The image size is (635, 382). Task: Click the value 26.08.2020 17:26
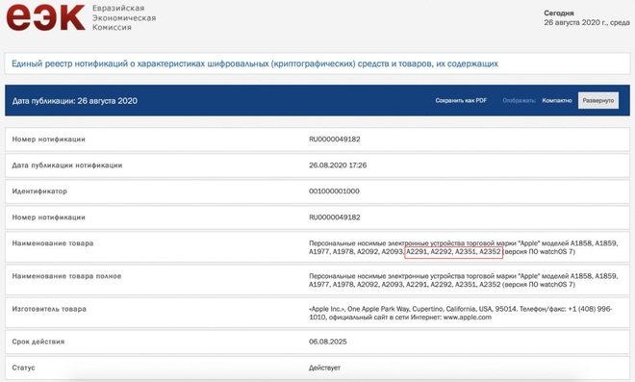coord(338,166)
